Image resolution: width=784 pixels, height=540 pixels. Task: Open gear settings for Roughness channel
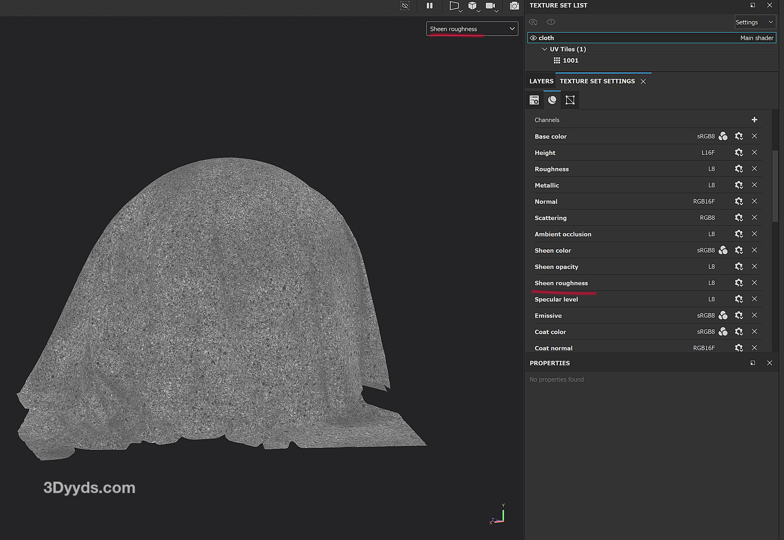tap(739, 169)
